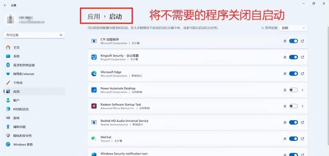
Task: Go to 蓝牙和其他设备 section
Action: point(24,65)
